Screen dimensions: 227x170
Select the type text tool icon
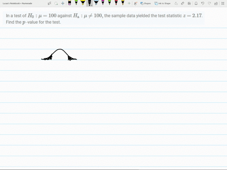pos(49,3)
